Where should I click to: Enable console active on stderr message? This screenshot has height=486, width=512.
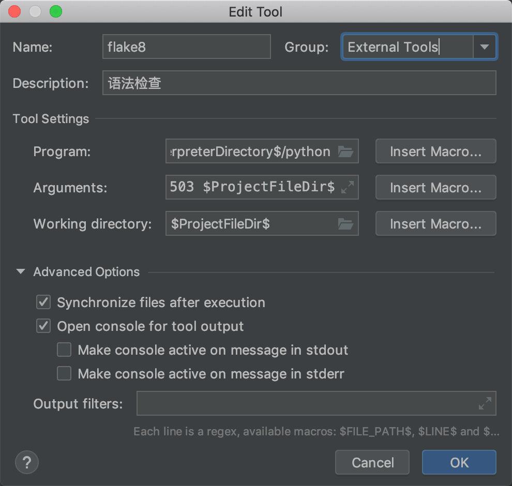point(64,373)
